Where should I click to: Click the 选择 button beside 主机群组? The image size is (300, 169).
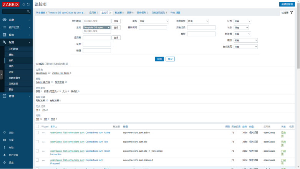coord(116,21)
